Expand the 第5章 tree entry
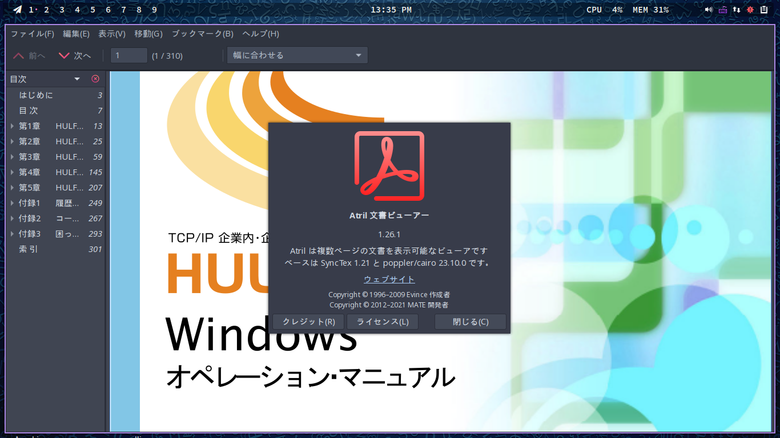 (x=13, y=188)
